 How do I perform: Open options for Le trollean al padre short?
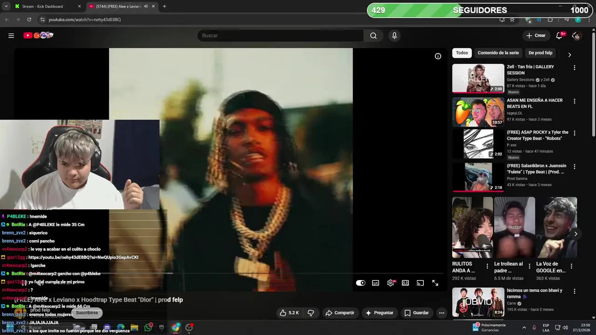point(529,266)
